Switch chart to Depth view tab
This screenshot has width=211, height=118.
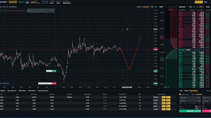point(152,7)
